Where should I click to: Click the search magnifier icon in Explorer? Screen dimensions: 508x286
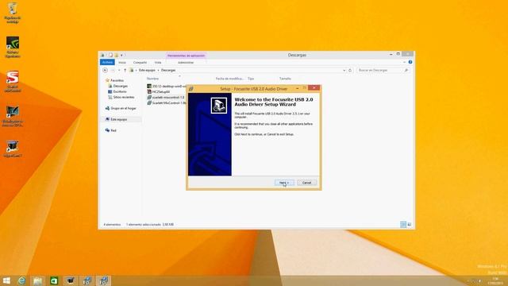coord(406,70)
